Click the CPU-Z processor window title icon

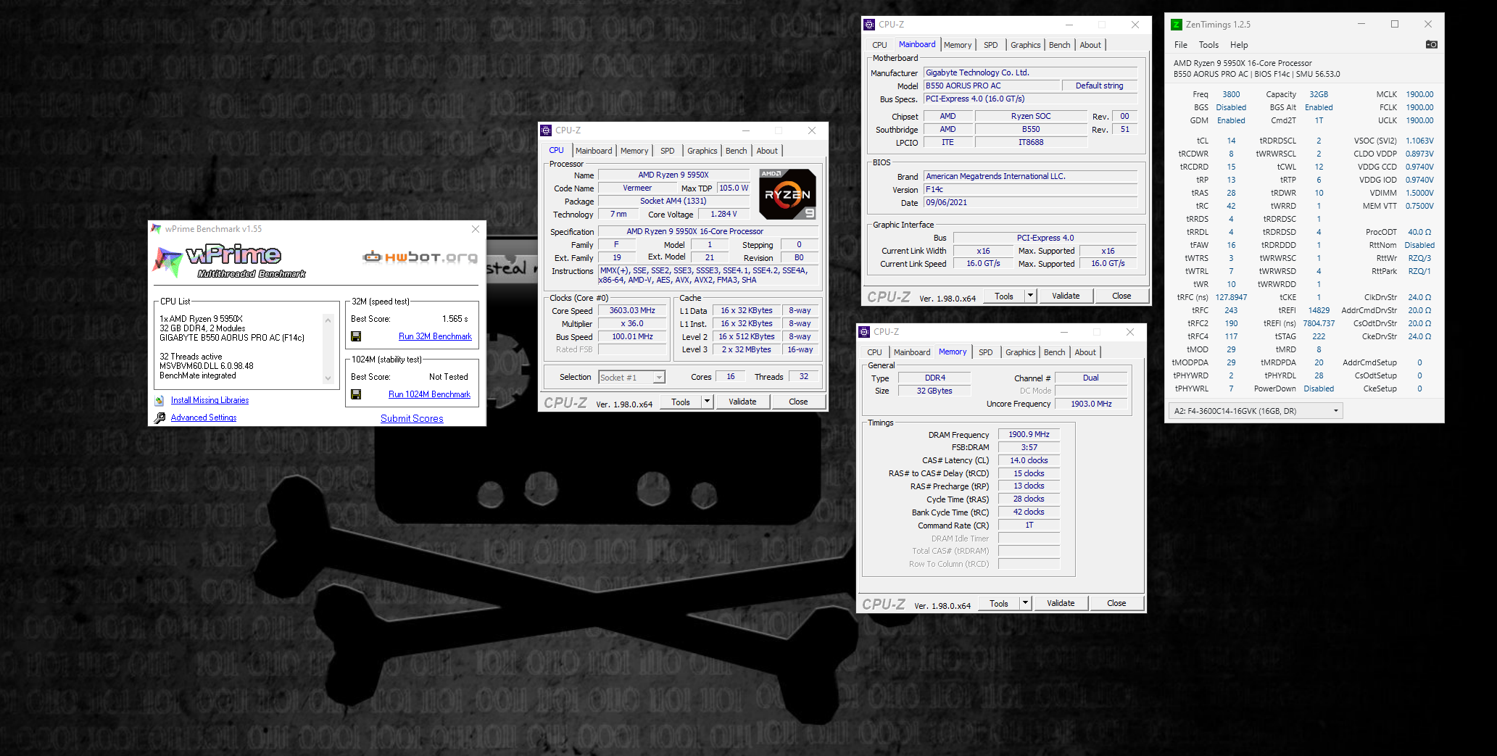click(x=546, y=130)
